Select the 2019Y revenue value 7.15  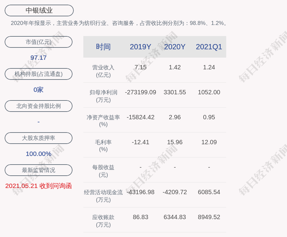[x=140, y=67]
